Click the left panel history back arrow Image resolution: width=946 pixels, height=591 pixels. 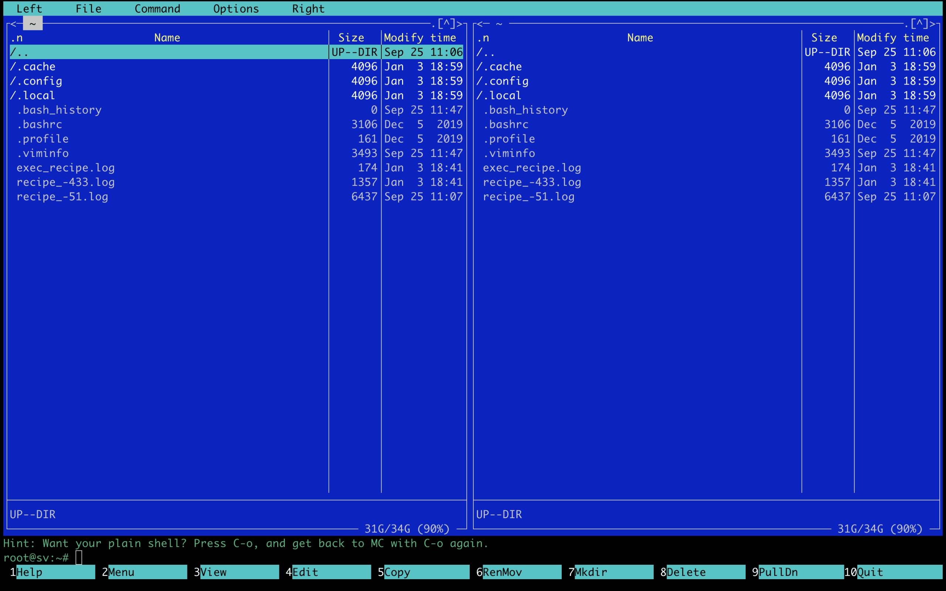(x=13, y=24)
